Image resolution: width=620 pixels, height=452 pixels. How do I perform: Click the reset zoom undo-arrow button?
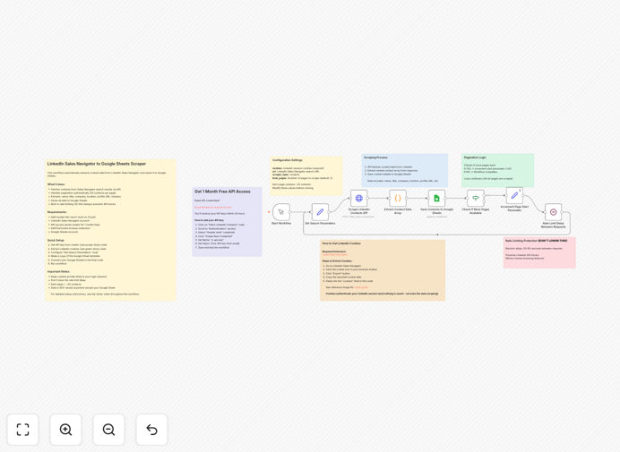(x=151, y=430)
